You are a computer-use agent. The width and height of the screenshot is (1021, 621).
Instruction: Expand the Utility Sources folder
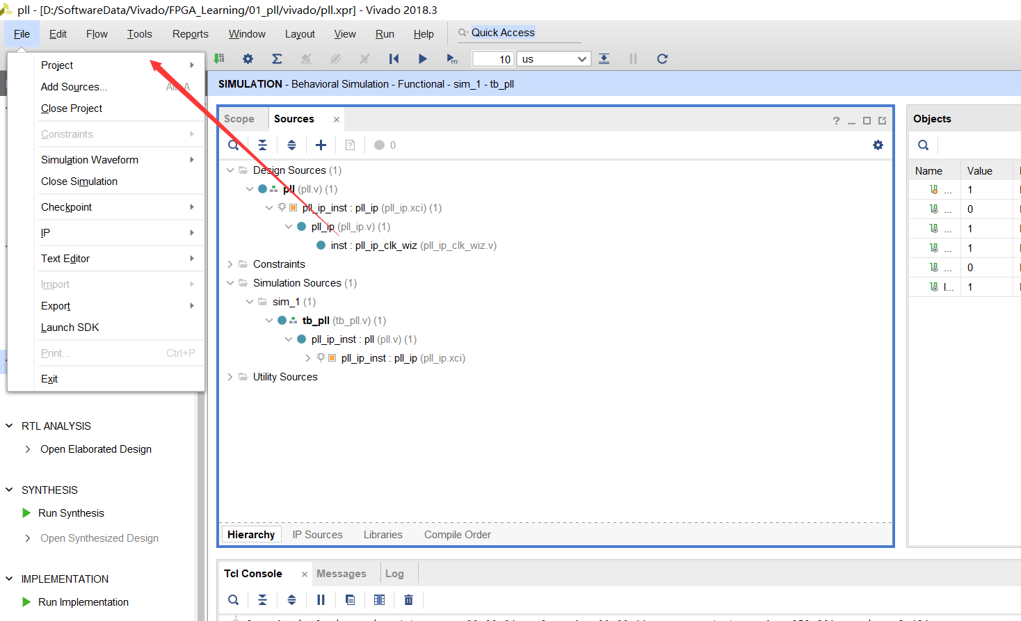pos(230,377)
